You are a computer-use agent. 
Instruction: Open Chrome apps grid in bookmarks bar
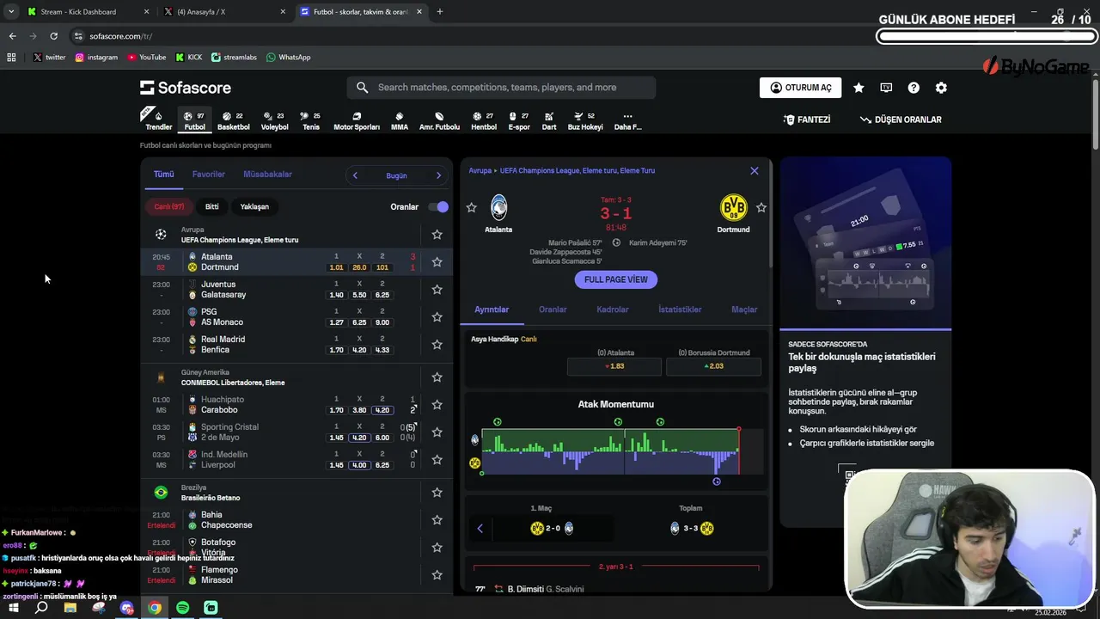coord(11,58)
